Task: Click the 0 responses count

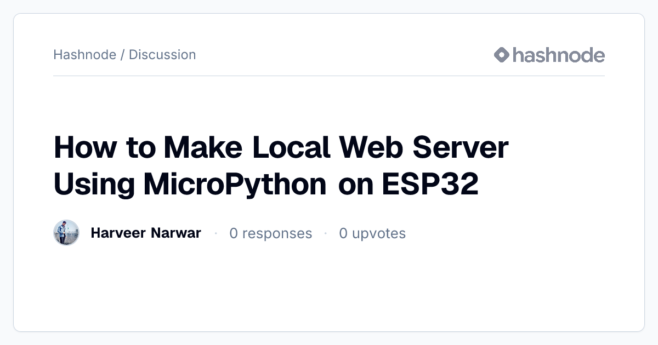Action: [270, 233]
